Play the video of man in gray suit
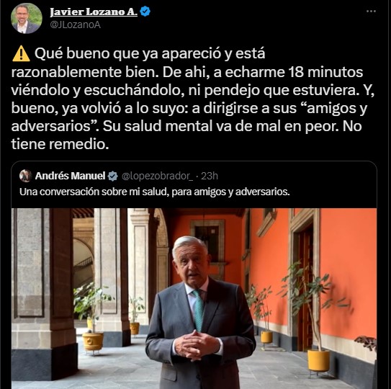The width and height of the screenshot is (391, 389). 194,298
